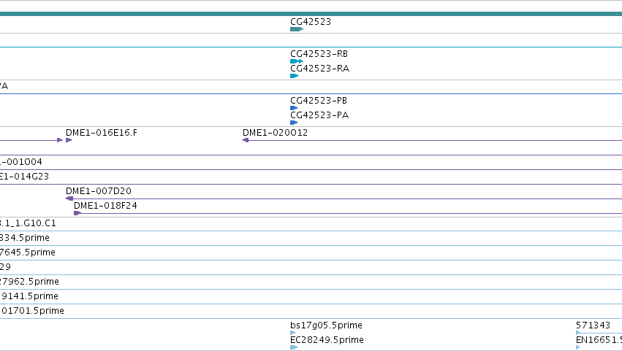Select the label ending in 001O04
This screenshot has width=622, height=351.
[21, 162]
